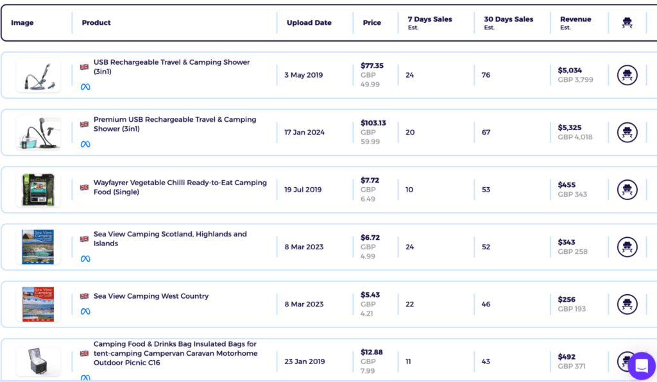This screenshot has height=382, width=657.
Task: Click the spy icon beside Sea View Camping Scotland
Action: (627, 246)
